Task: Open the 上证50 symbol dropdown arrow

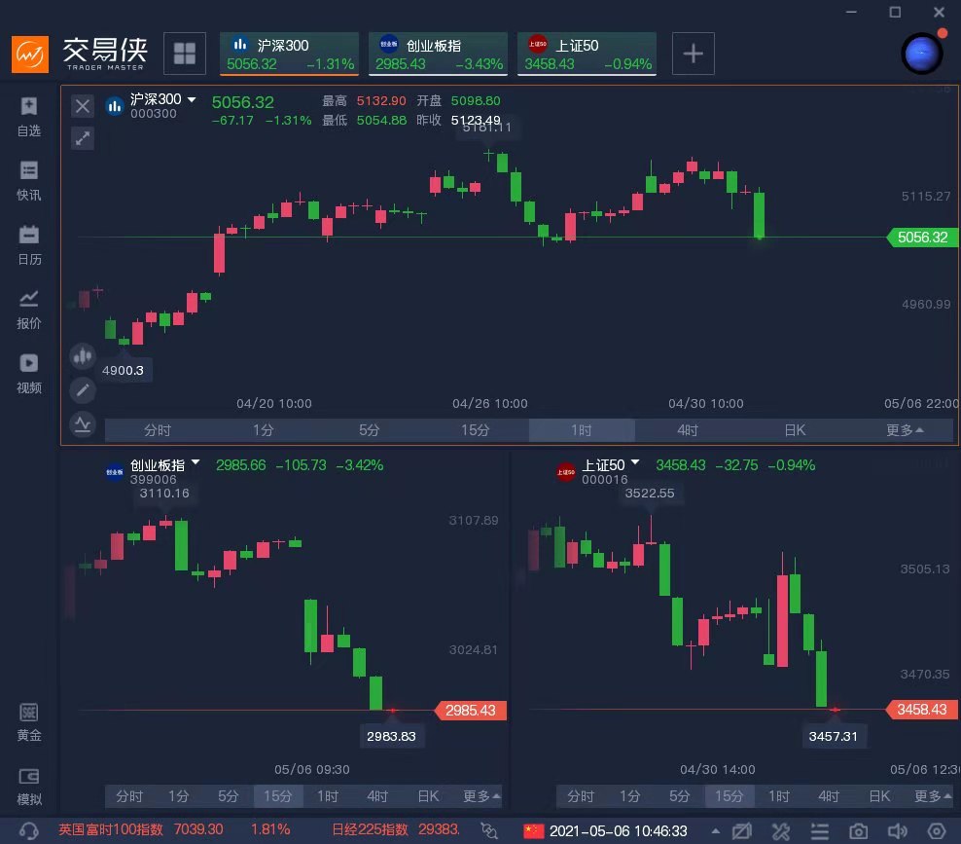Action: (x=635, y=461)
